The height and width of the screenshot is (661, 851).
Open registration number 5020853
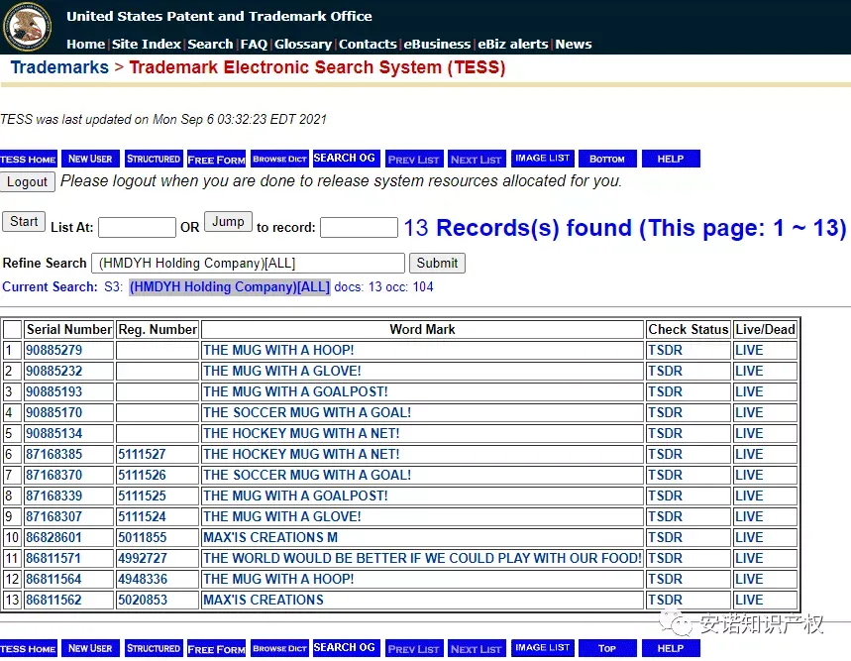pos(143,600)
